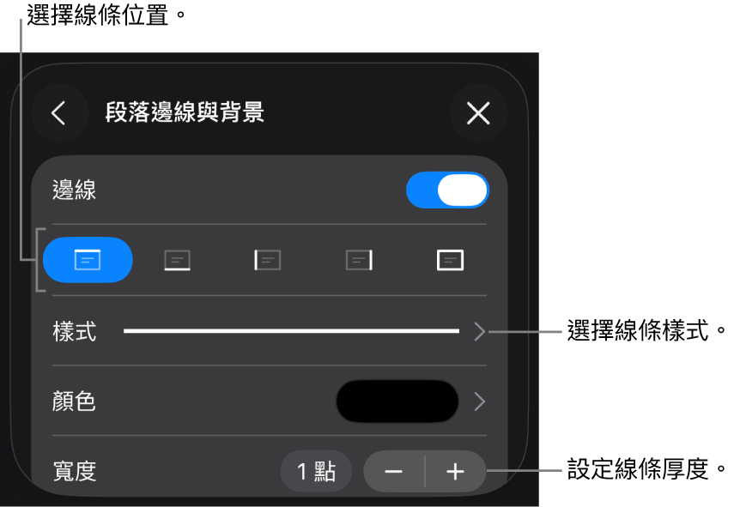Decrease the 寬度 with the minus button

(x=393, y=472)
